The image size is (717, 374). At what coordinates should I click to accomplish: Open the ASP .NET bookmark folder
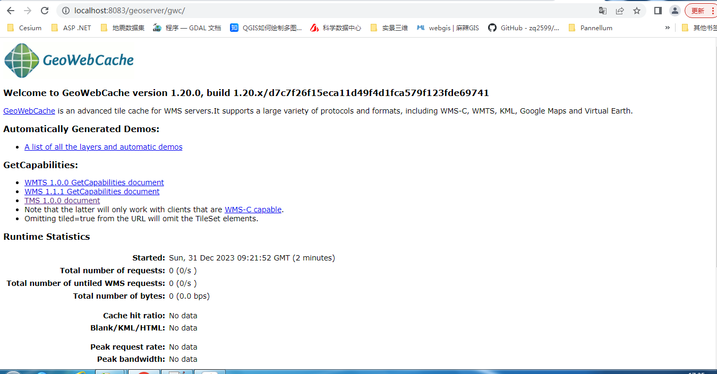pyautogui.click(x=71, y=28)
